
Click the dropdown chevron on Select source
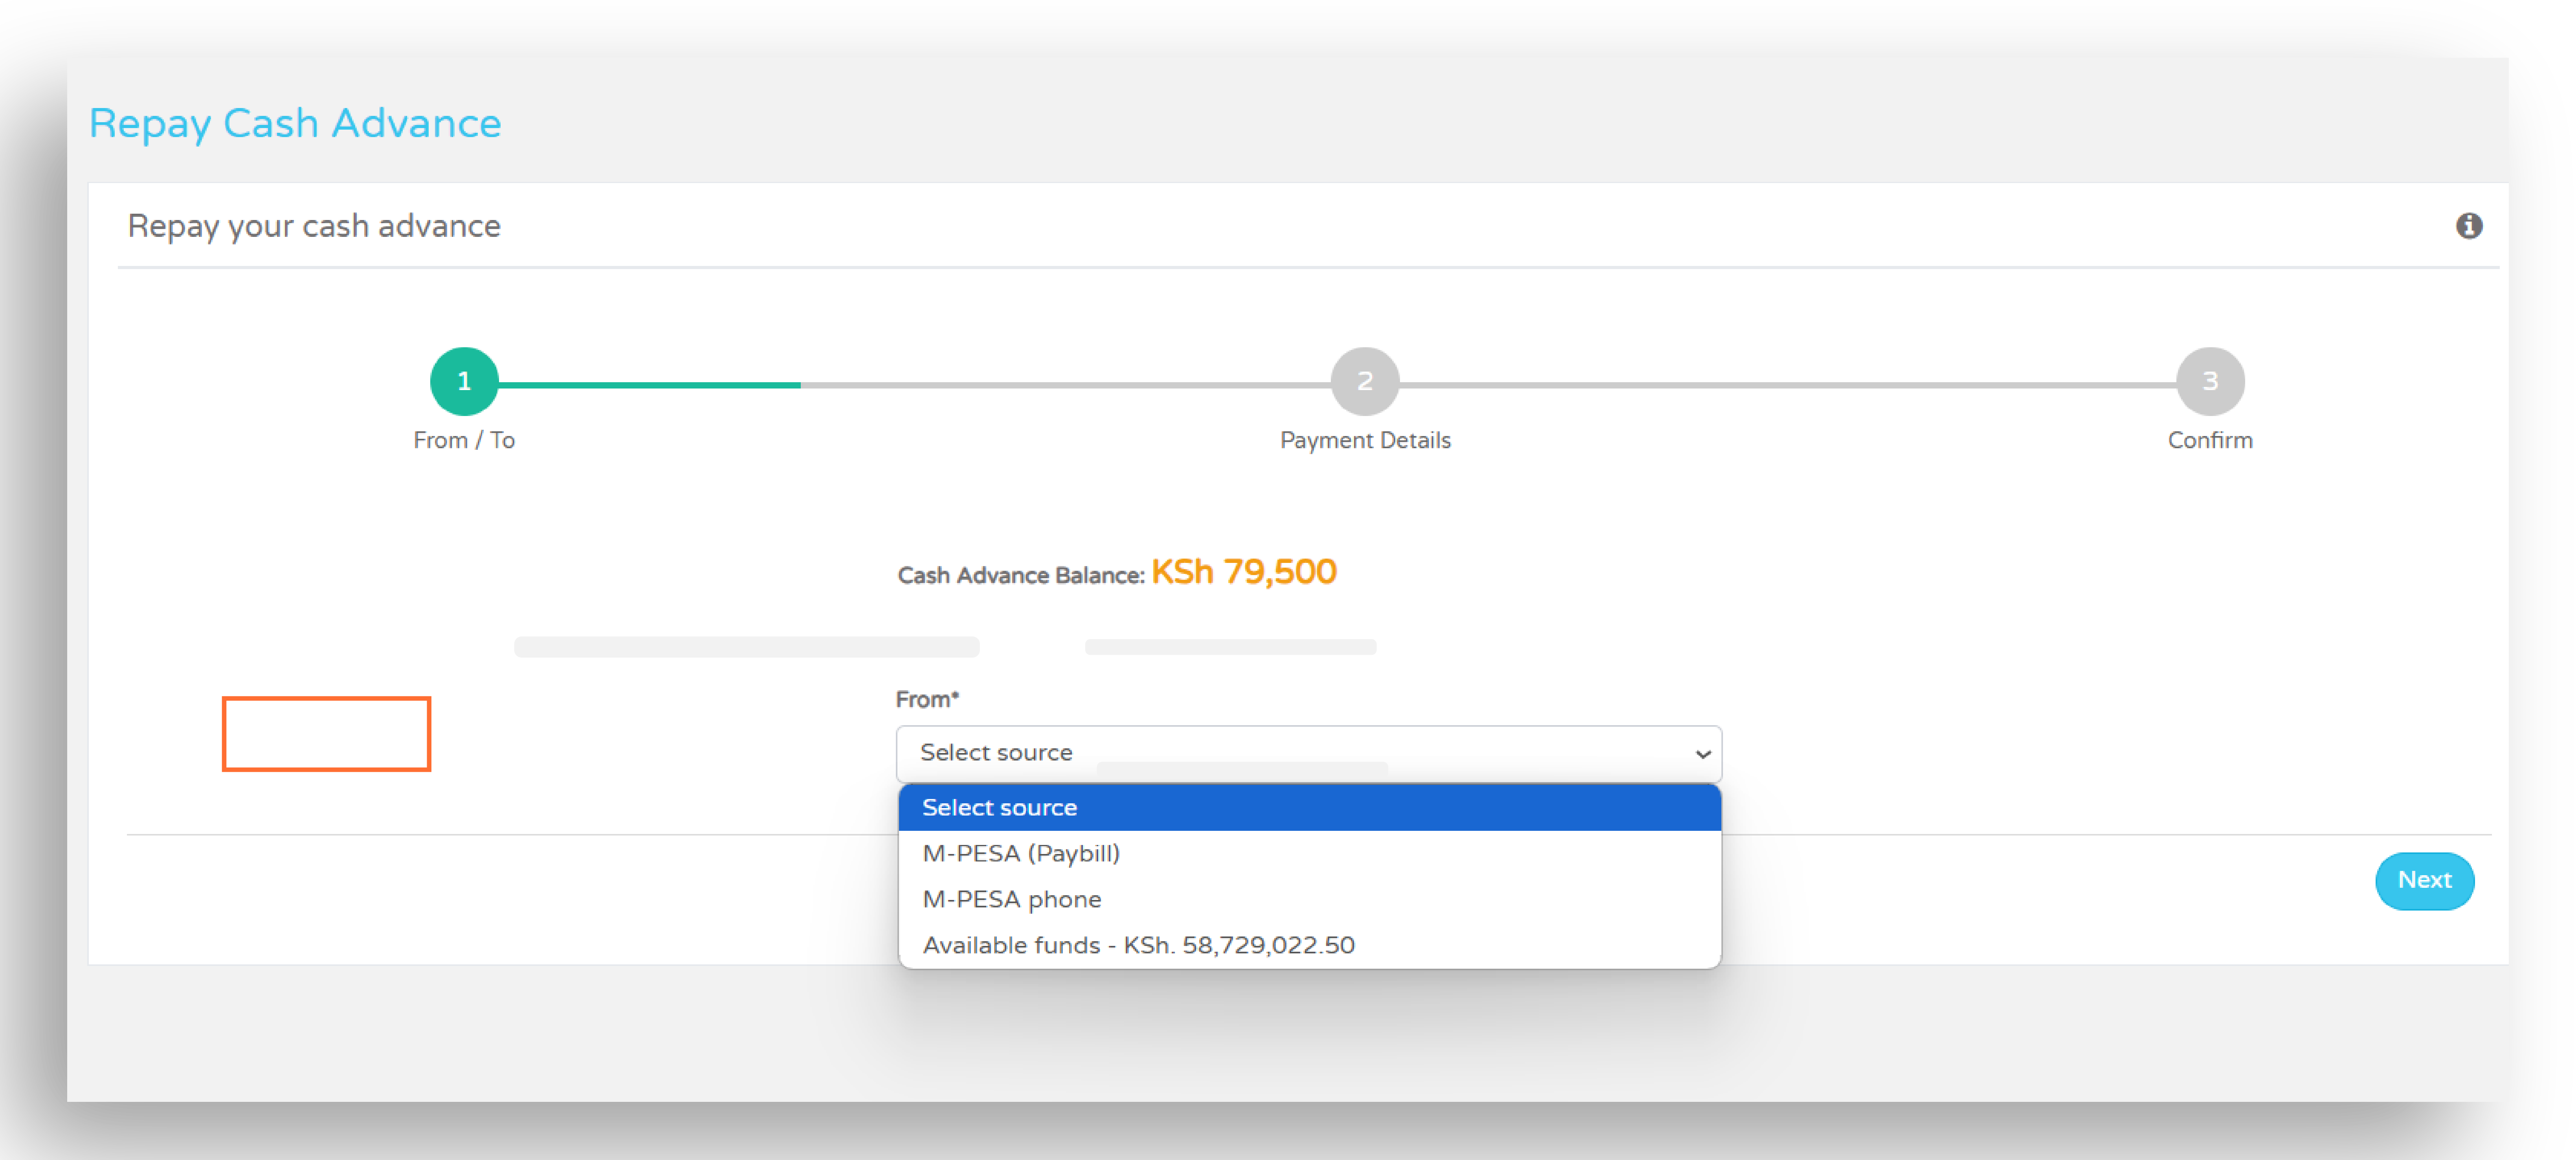tap(1701, 754)
